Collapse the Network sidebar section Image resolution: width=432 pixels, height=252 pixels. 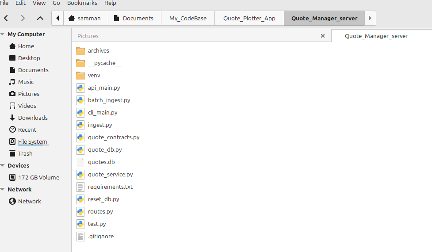tap(3, 190)
